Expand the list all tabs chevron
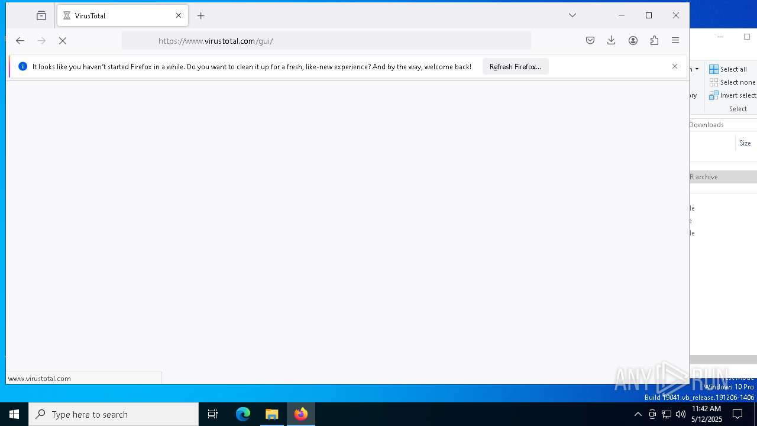This screenshot has height=426, width=757. 572,15
